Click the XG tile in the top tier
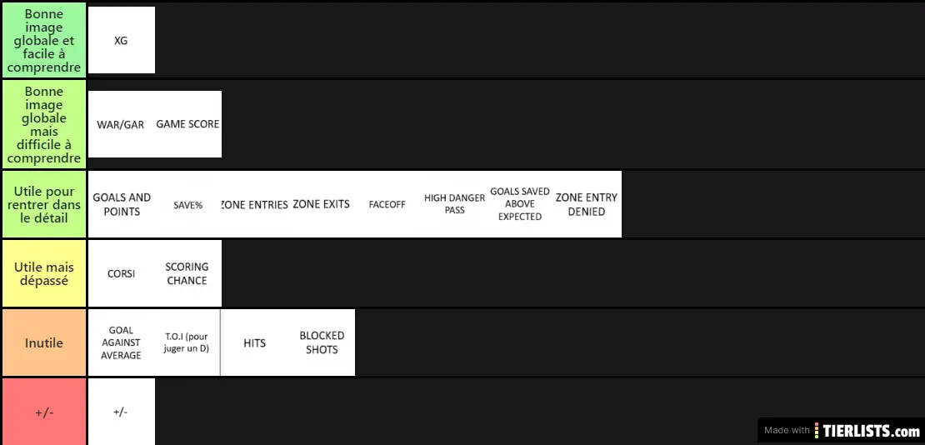 point(122,40)
